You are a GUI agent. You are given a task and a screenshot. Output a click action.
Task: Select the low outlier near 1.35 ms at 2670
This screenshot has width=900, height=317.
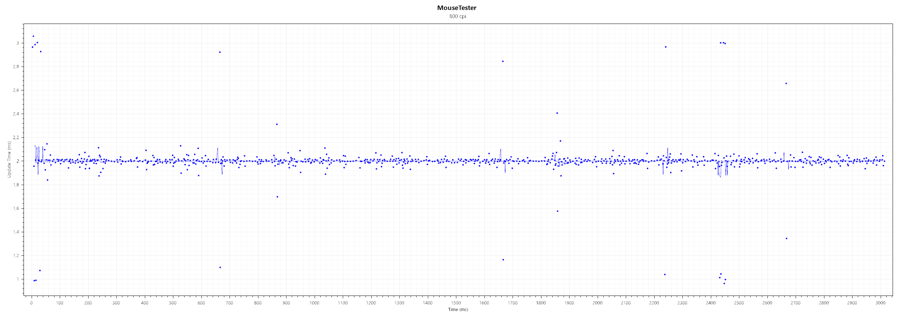point(786,239)
